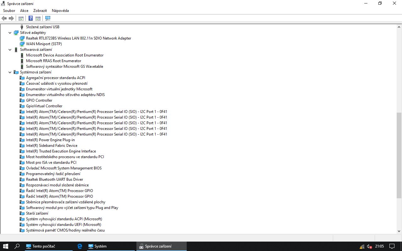Click the vertical scrollbar down arrow

click(399, 231)
